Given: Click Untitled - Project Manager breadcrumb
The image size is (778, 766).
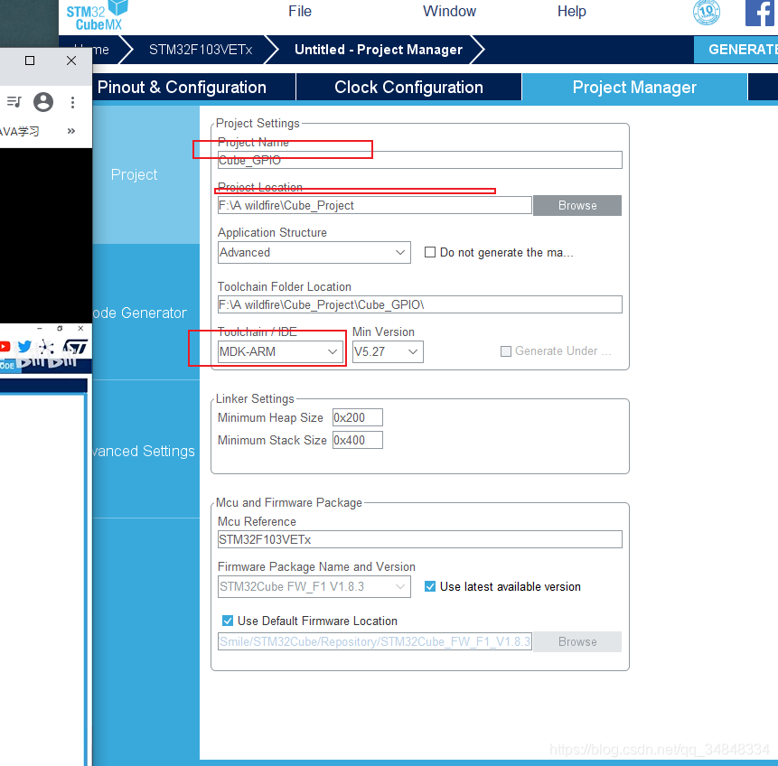Looking at the screenshot, I should point(378,50).
